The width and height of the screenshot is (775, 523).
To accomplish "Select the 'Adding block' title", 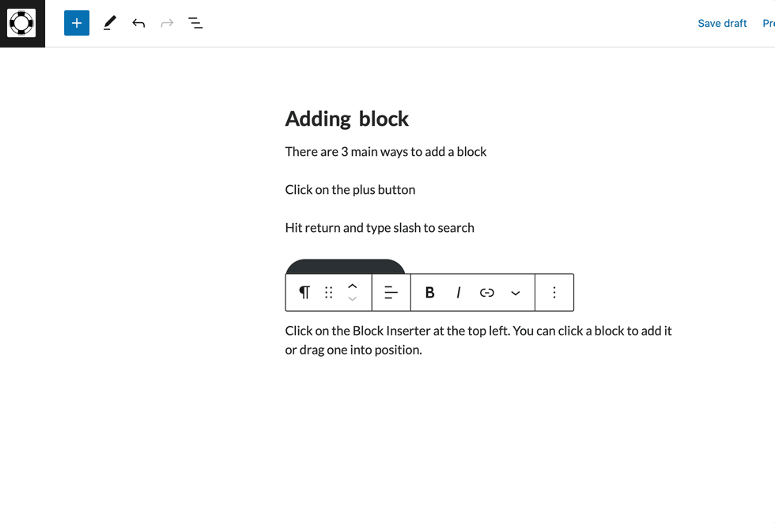I will 346,119.
